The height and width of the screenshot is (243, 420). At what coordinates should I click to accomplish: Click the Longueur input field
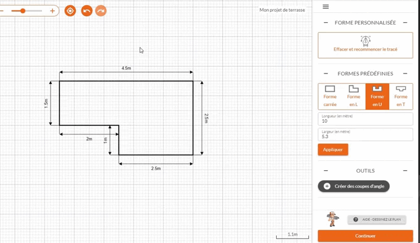tap(366, 119)
